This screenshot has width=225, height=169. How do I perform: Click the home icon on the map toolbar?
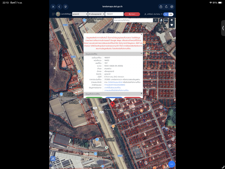161,20
